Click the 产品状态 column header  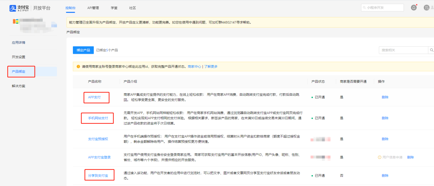click(x=318, y=82)
